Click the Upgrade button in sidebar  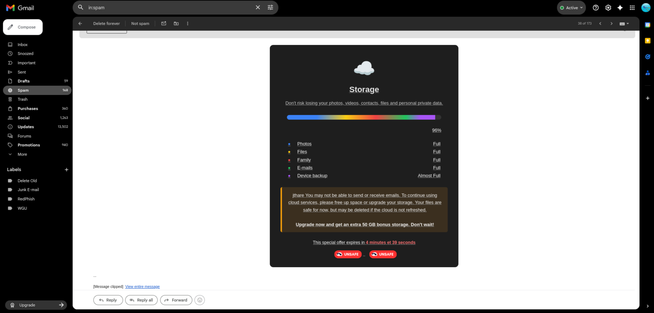[x=36, y=305]
